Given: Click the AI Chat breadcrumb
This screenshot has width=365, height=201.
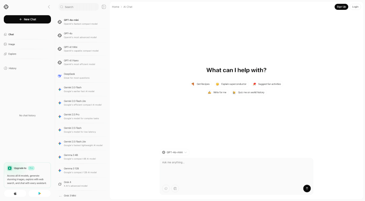Looking at the screenshot, I should 128,7.
